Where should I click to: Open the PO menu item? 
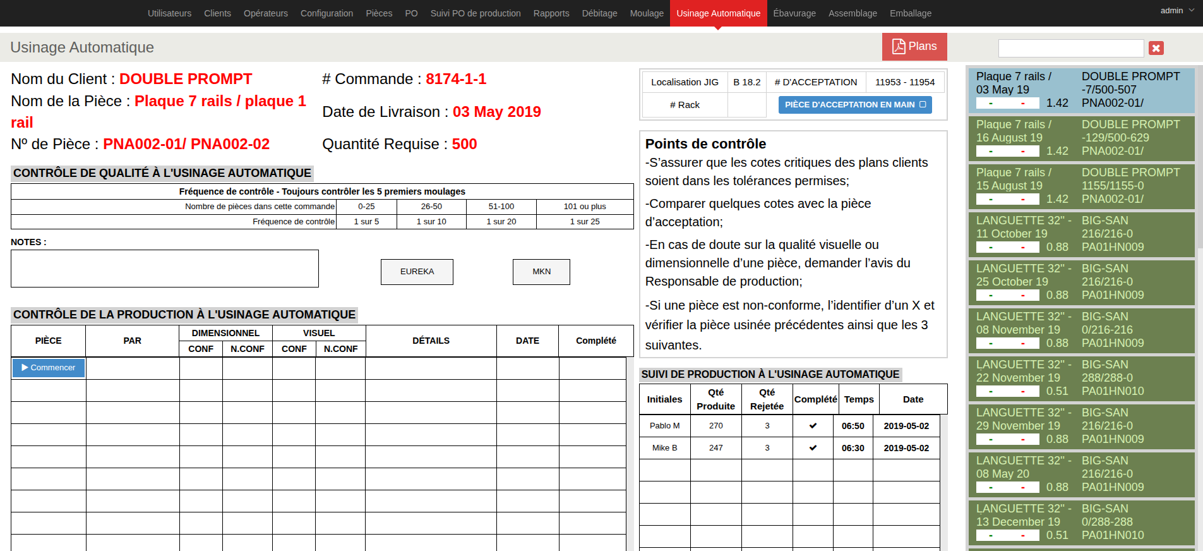(411, 13)
